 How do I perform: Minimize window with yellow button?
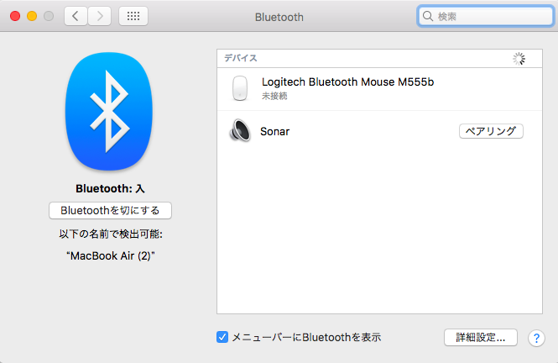32,16
